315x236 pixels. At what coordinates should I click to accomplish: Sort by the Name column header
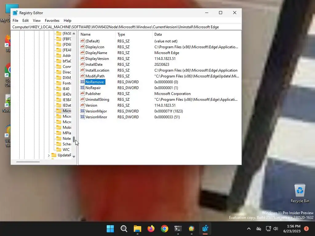(97, 34)
